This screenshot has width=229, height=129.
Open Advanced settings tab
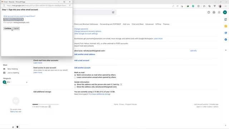[x=150, y=24]
